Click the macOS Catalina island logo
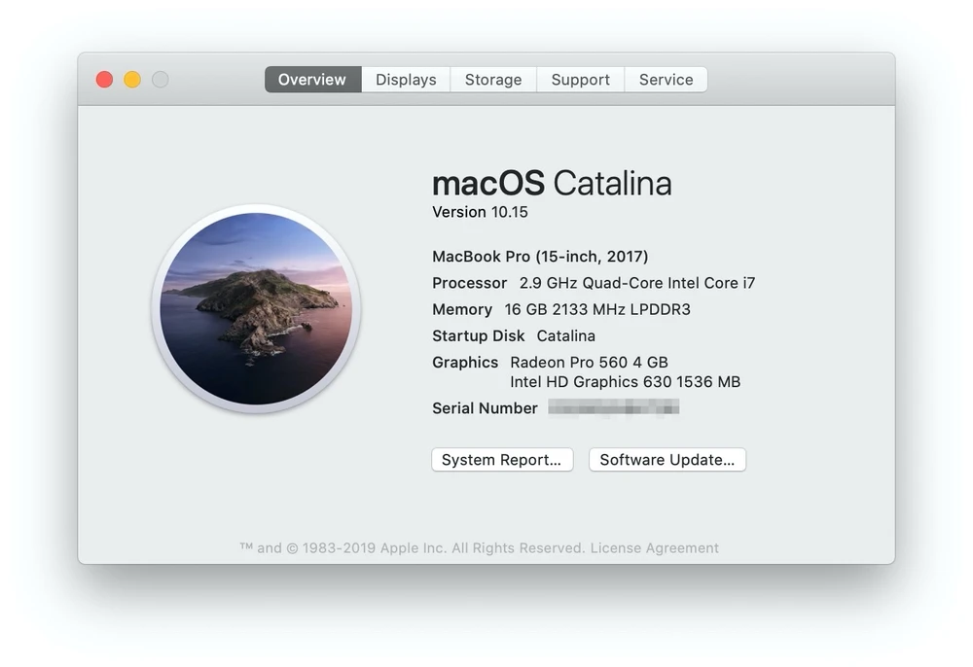The height and width of the screenshot is (667, 973). pos(256,309)
